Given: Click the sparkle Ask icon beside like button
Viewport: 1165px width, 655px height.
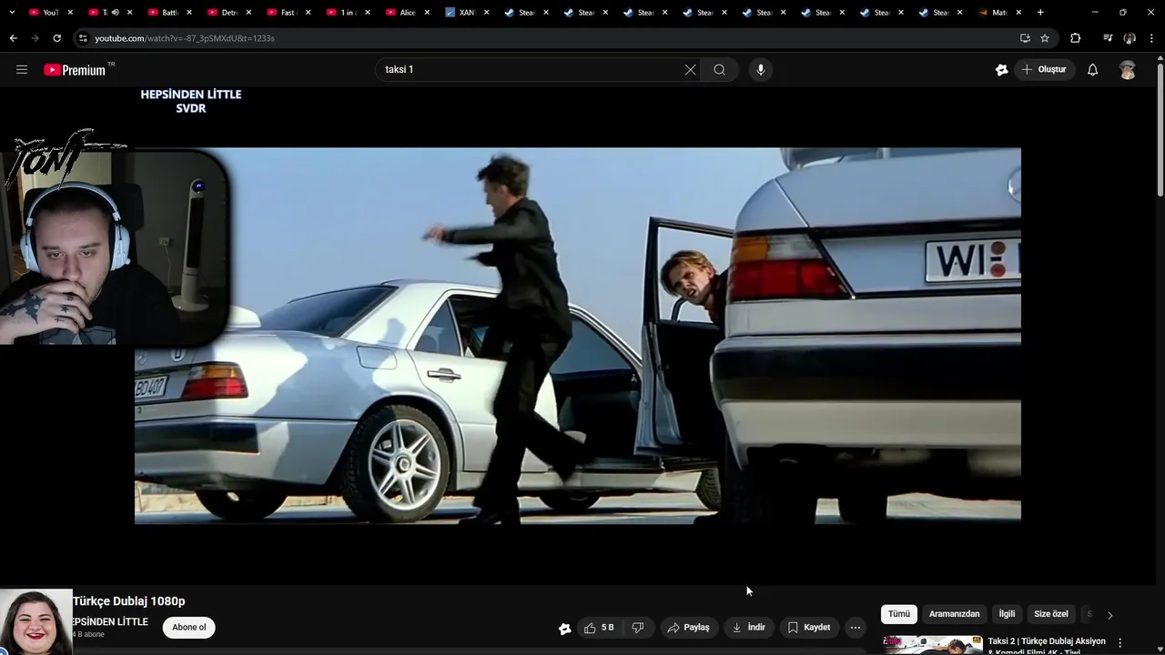Looking at the screenshot, I should tap(564, 628).
